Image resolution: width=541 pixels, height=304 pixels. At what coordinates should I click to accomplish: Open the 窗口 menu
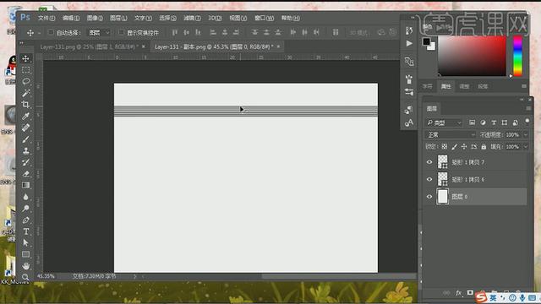tap(264, 18)
